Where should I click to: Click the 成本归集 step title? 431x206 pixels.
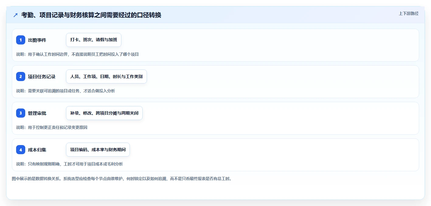(x=37, y=150)
